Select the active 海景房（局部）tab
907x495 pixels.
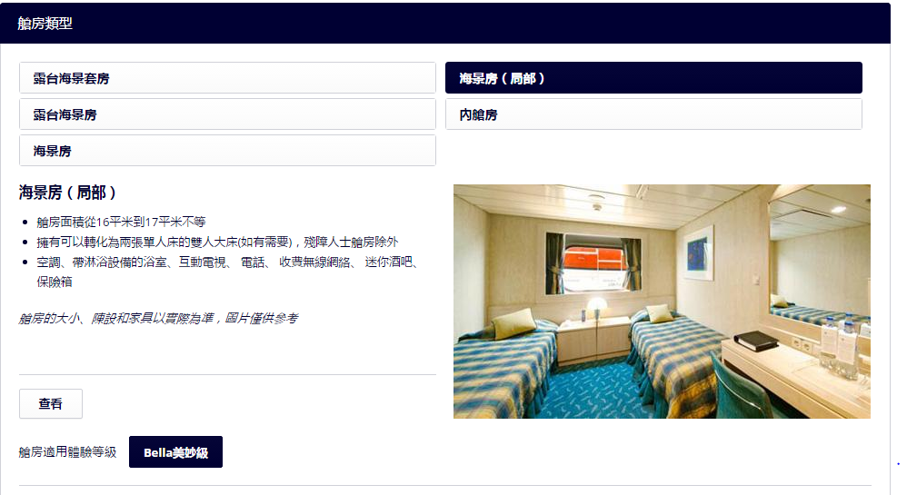653,78
